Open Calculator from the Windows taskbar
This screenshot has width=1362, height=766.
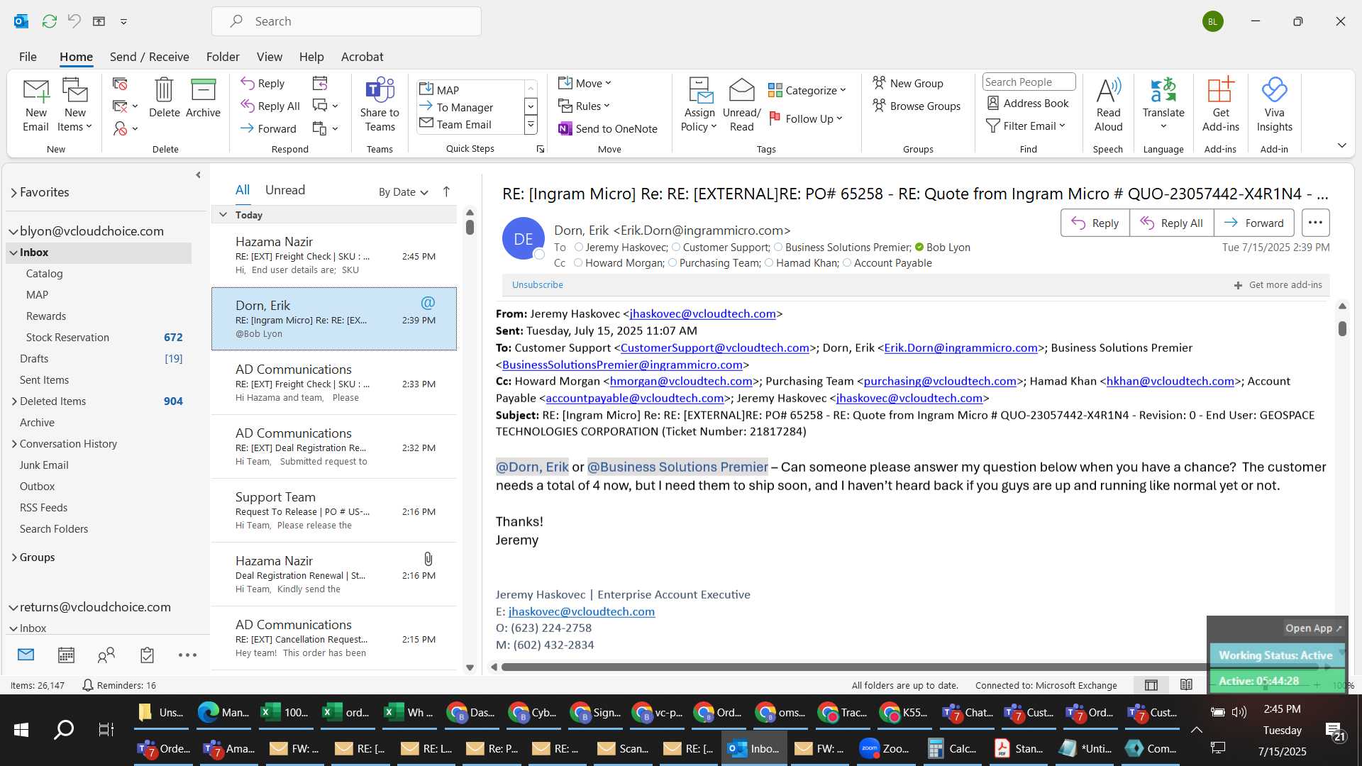pos(953,748)
